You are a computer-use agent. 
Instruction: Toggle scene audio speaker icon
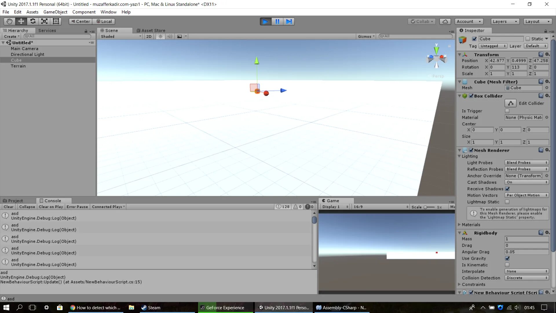pos(170,37)
